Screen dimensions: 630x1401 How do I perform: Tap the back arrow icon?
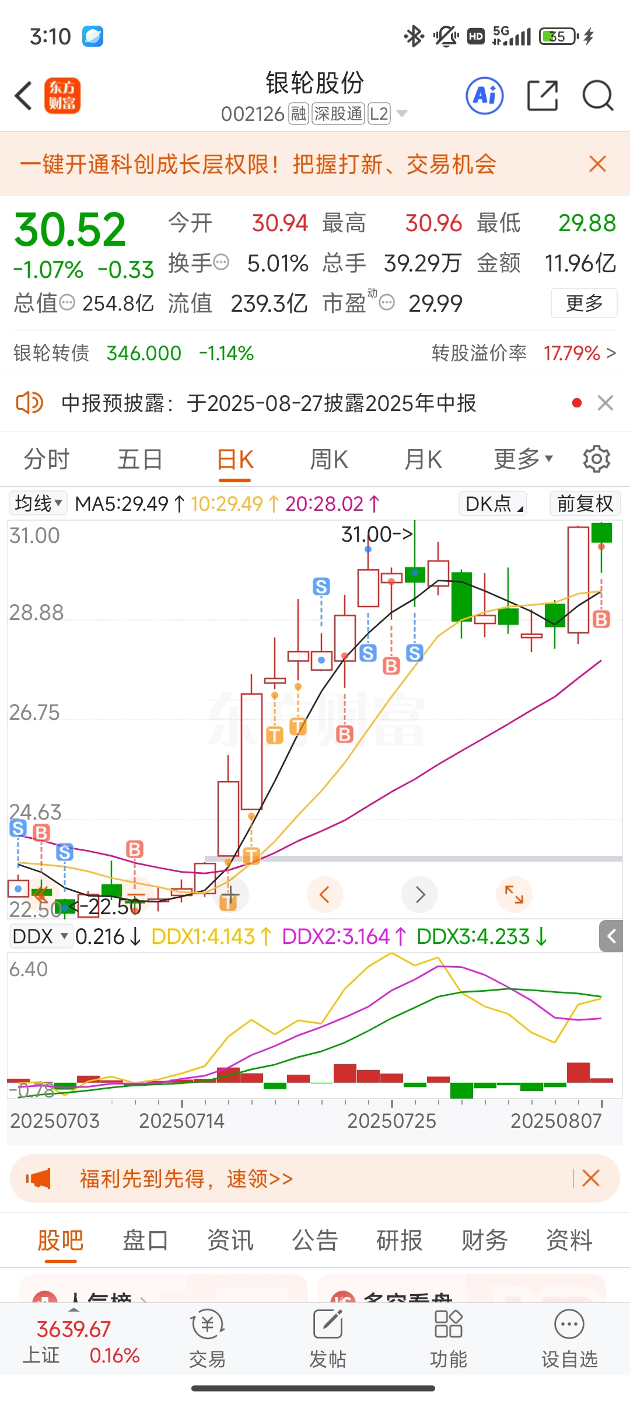click(23, 96)
